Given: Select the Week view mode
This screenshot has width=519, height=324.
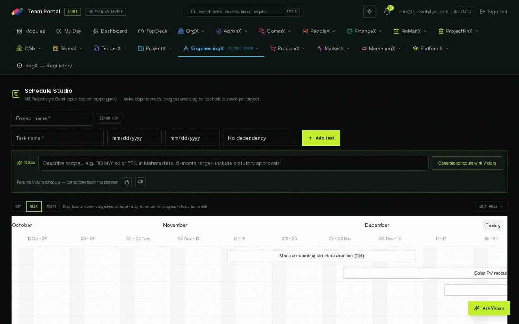Looking at the screenshot, I should (34, 206).
